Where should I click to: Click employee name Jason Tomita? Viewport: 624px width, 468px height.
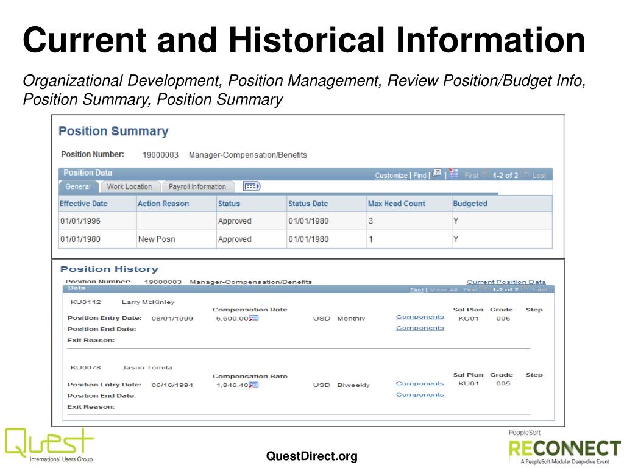pyautogui.click(x=147, y=367)
